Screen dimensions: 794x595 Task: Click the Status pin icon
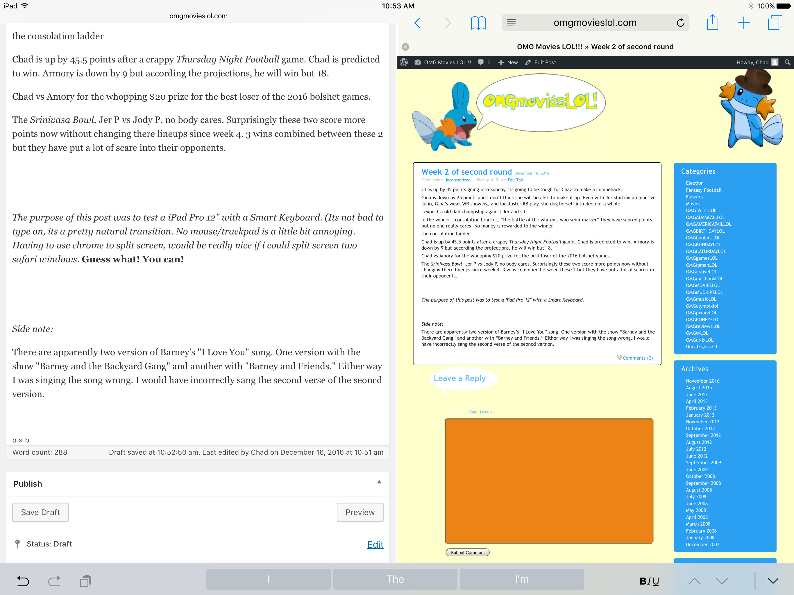click(x=17, y=544)
